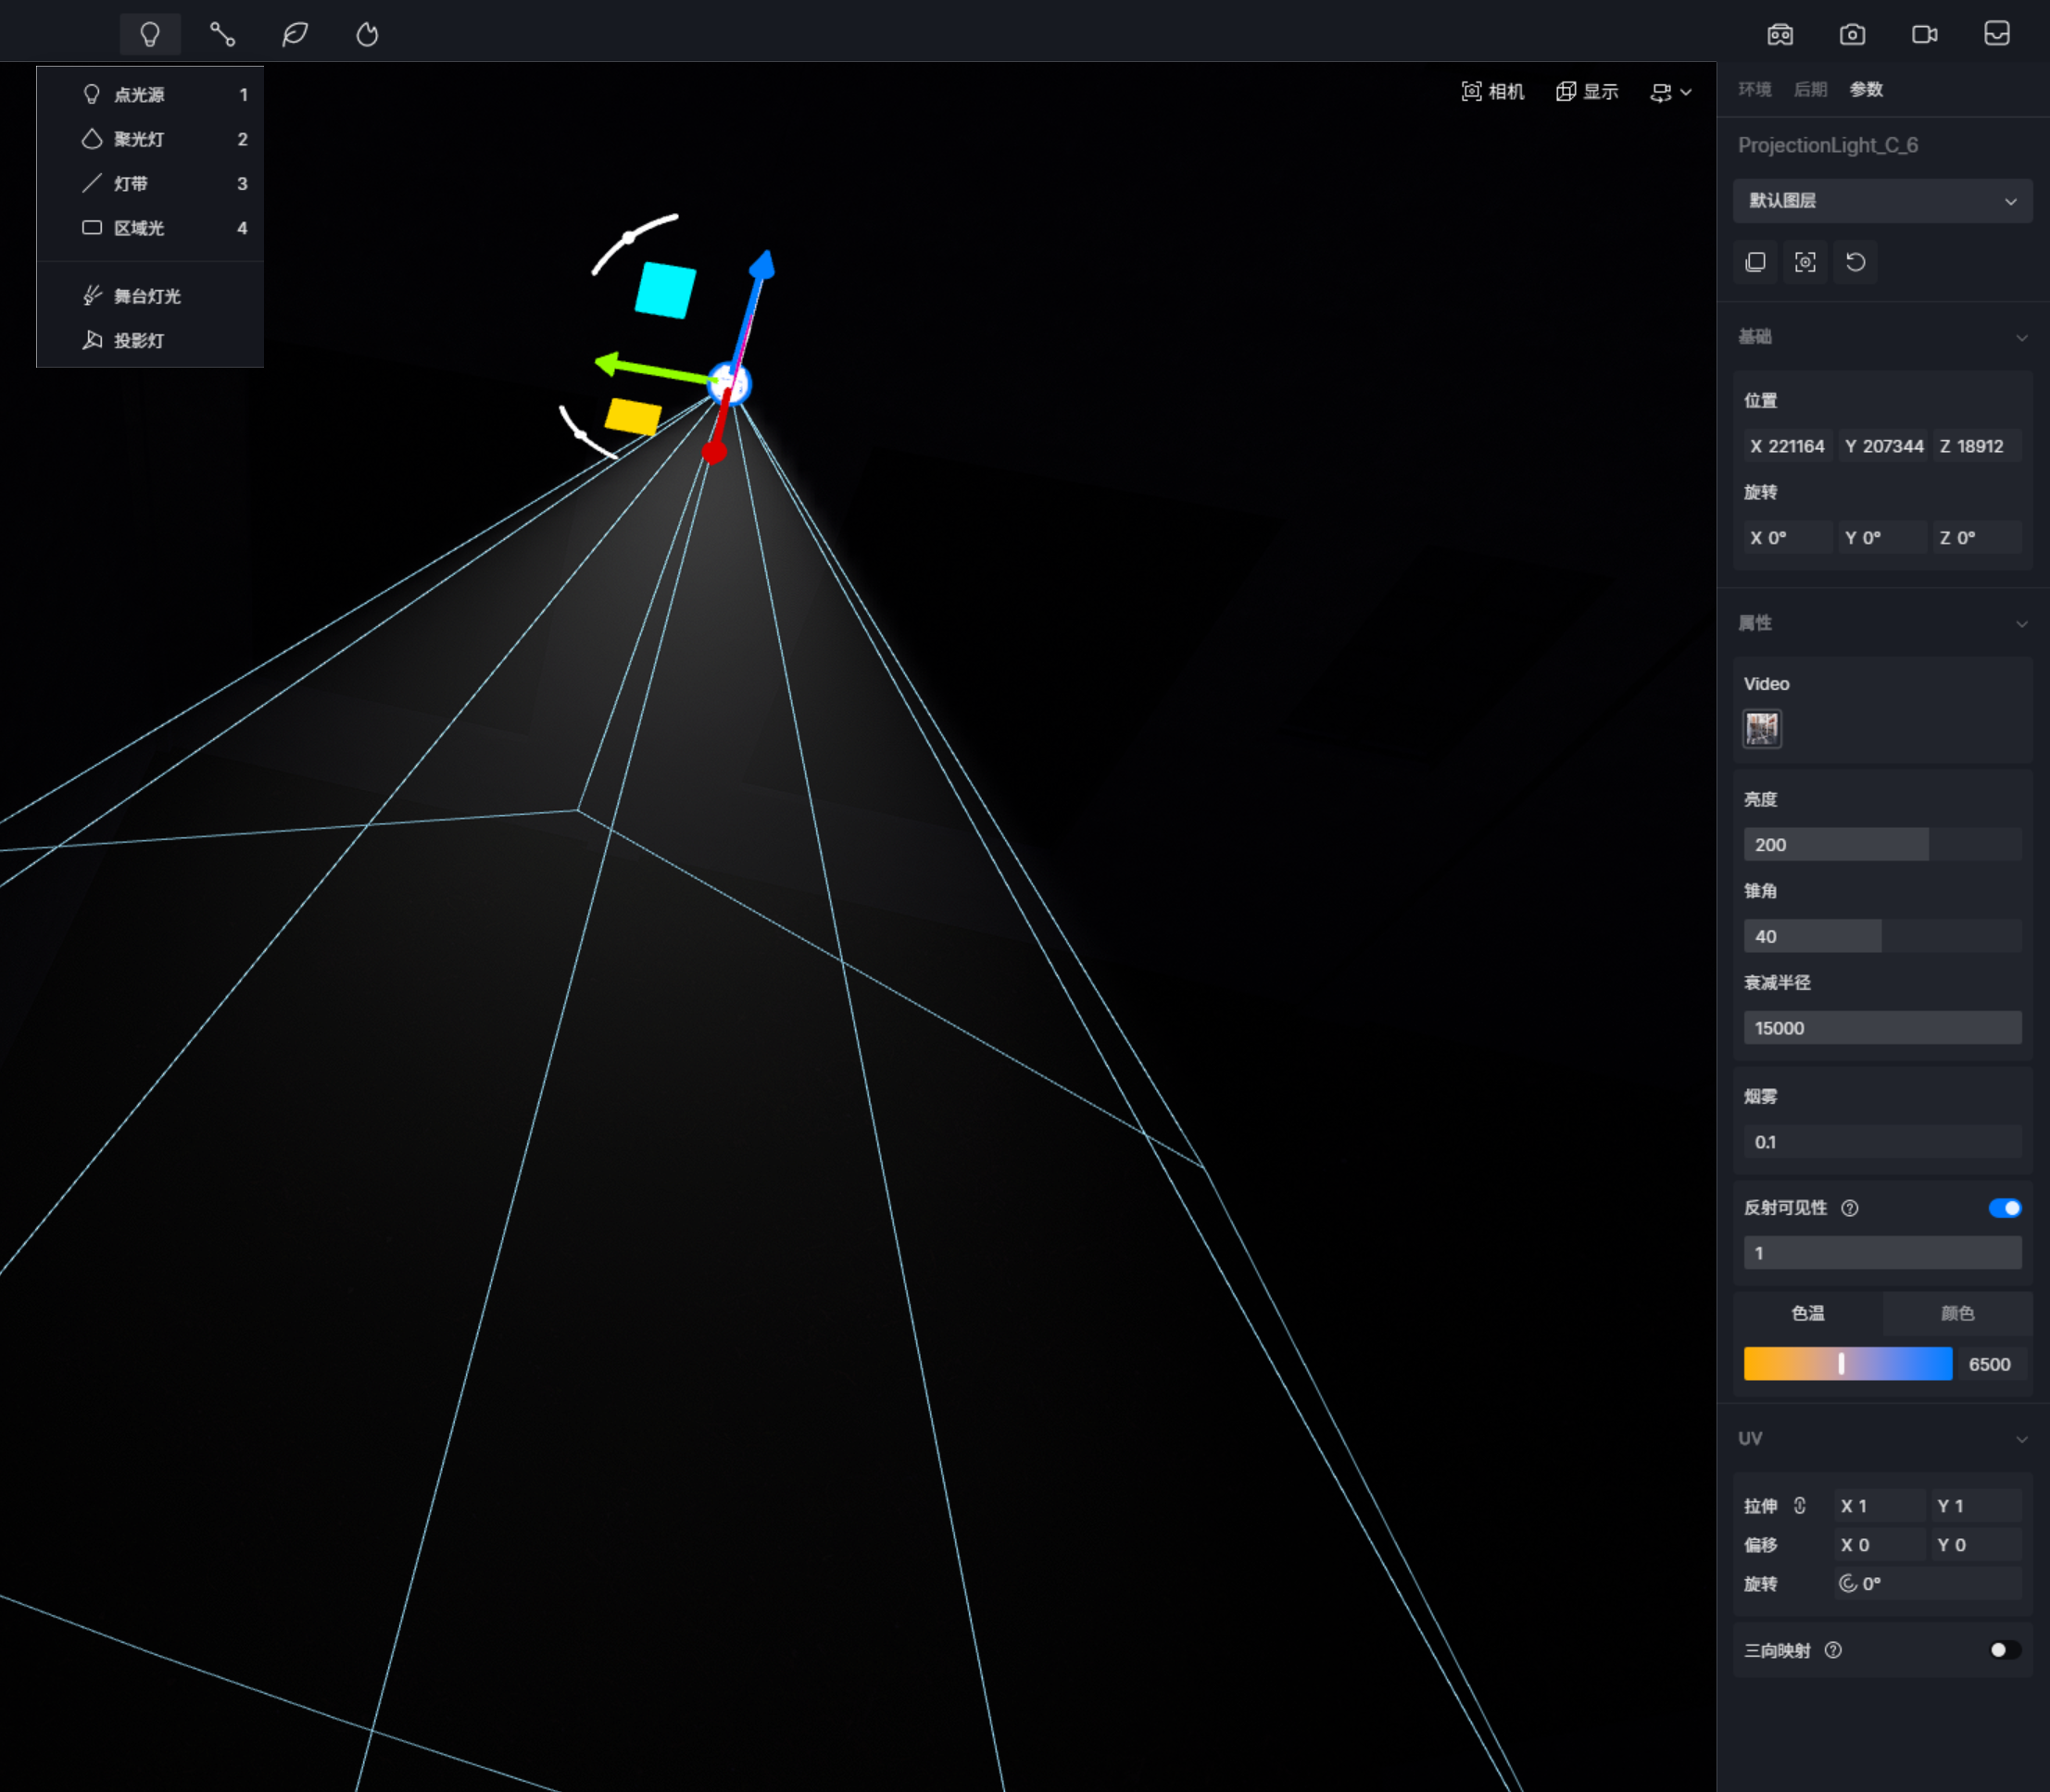Enable the 三向映射 toggle
The height and width of the screenshot is (1792, 2050).
(2004, 1650)
